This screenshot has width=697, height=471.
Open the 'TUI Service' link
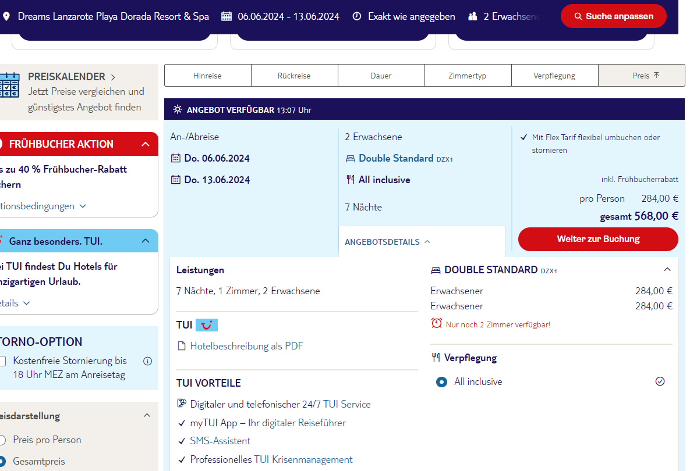point(346,404)
